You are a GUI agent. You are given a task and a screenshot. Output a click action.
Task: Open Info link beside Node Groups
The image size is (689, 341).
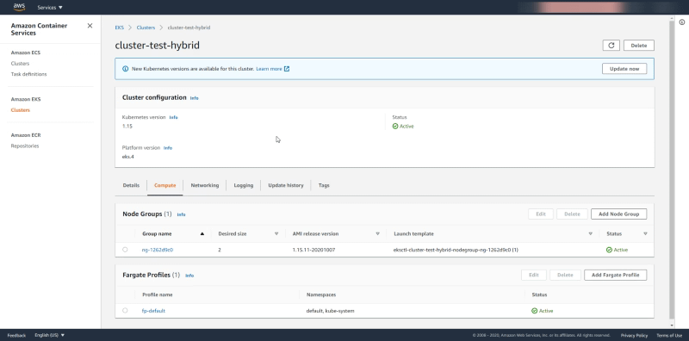click(181, 214)
